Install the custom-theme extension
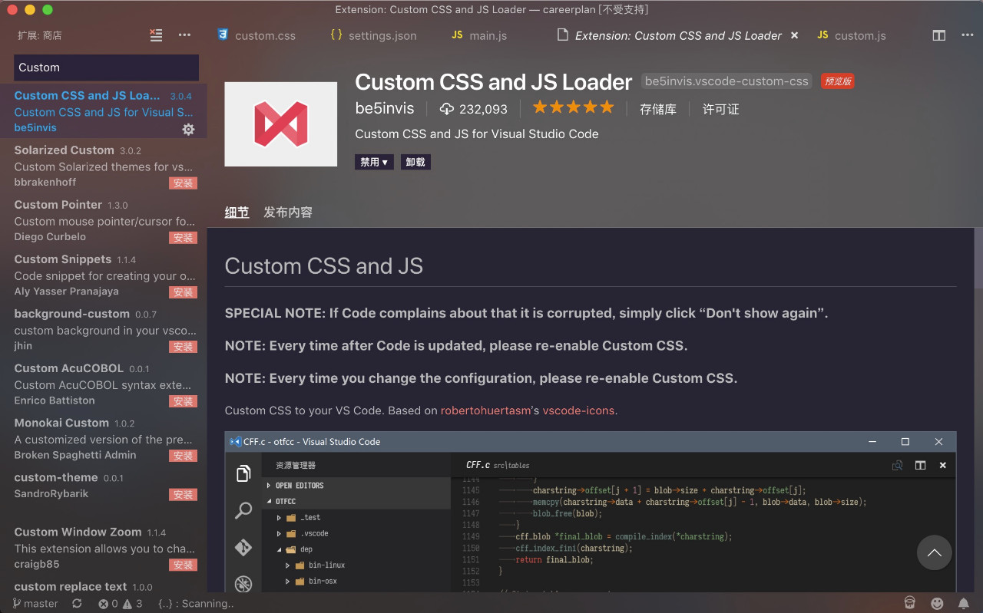 click(x=184, y=495)
